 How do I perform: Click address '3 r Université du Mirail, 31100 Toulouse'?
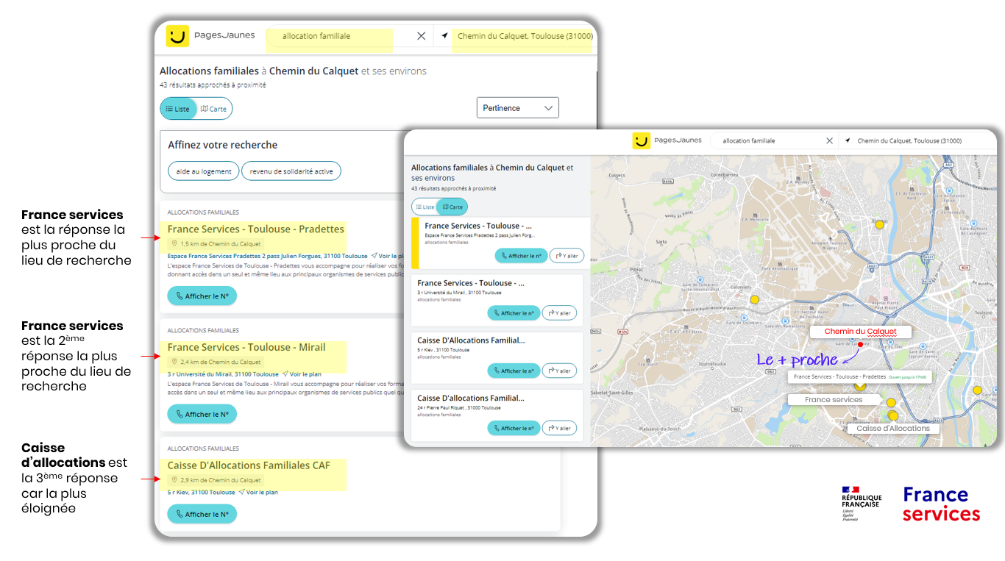(x=223, y=374)
